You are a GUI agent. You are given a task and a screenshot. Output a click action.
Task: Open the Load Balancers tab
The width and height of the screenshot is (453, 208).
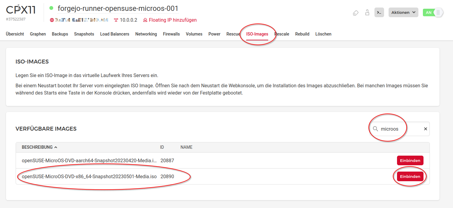pyautogui.click(x=115, y=34)
